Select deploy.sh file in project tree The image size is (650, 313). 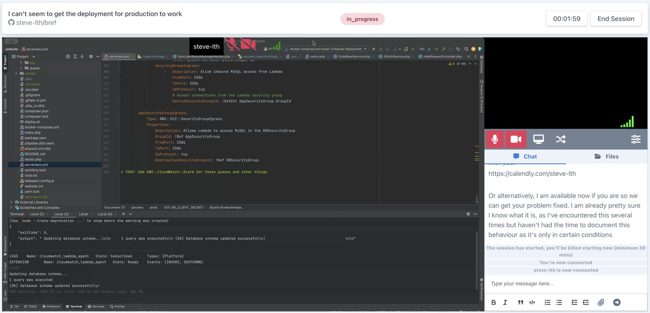[32, 122]
